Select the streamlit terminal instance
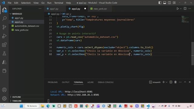 coord(155,82)
